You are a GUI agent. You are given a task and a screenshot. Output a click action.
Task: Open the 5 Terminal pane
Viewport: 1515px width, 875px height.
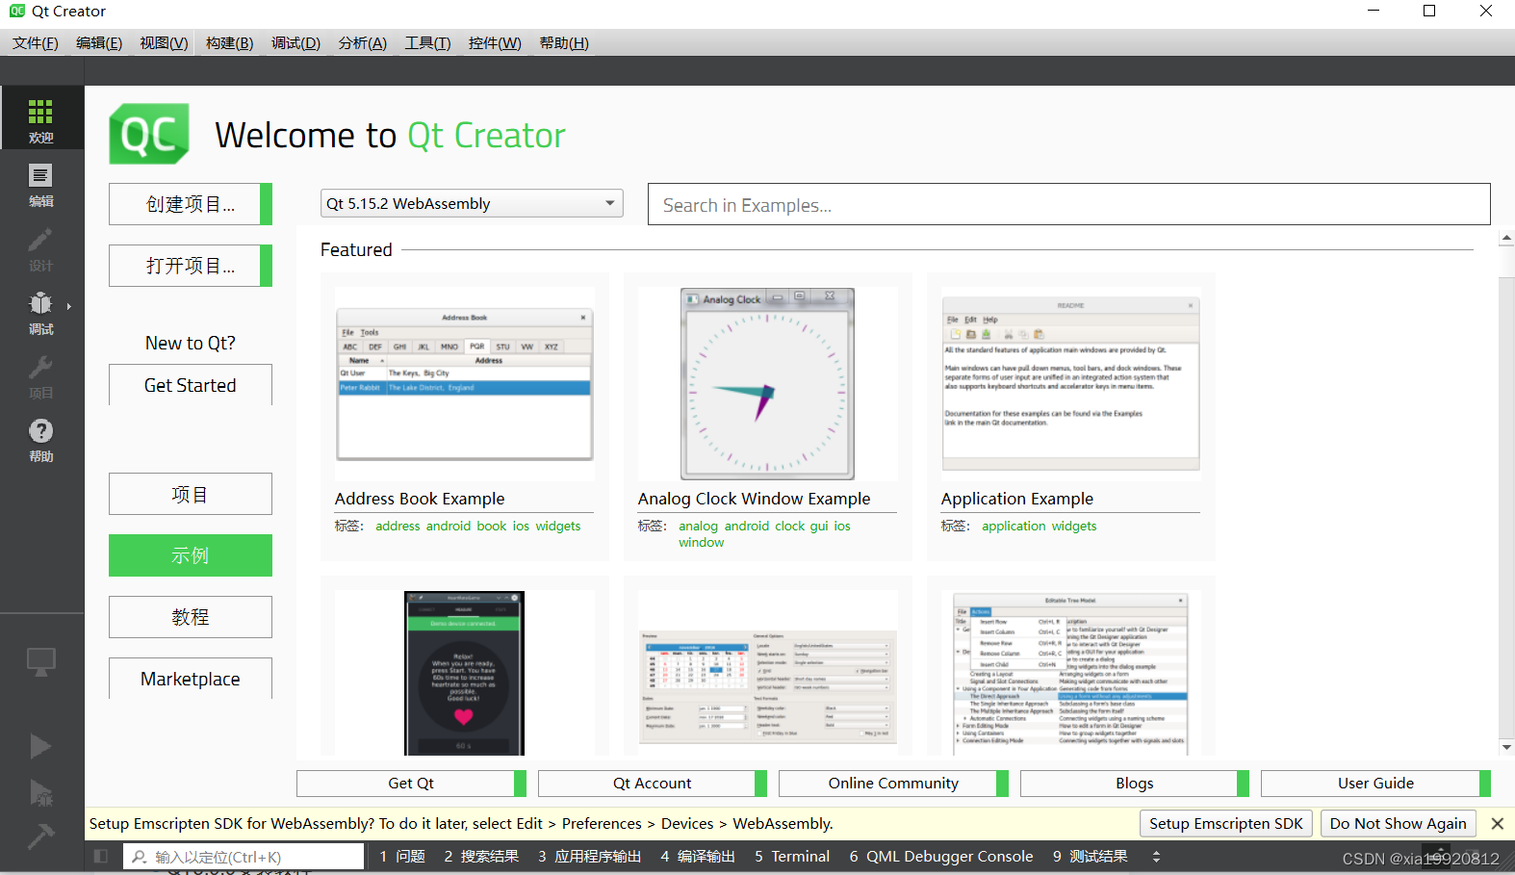click(792, 856)
